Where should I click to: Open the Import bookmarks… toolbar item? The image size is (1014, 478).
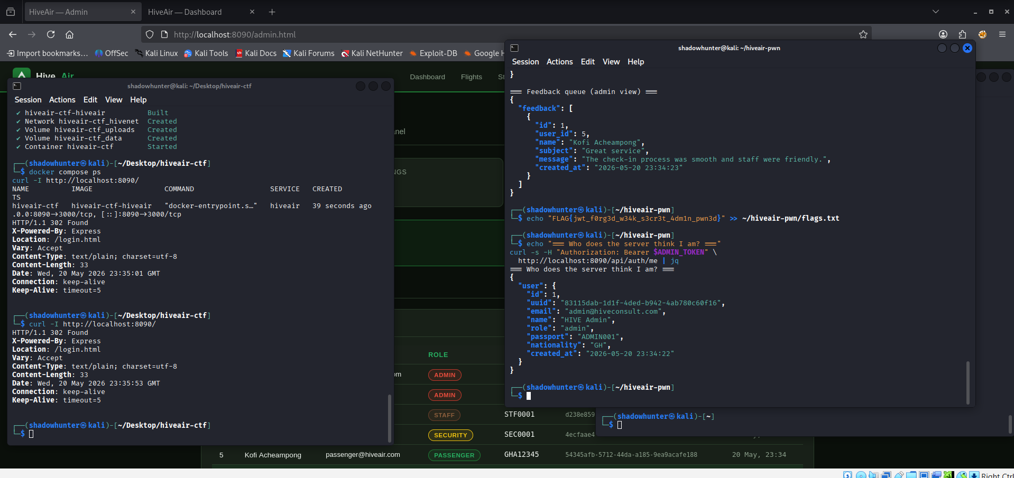(48, 53)
